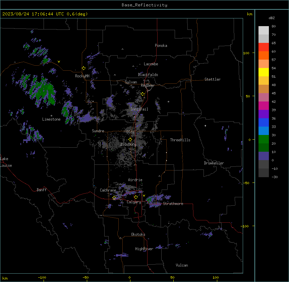Click the Drumheller label
The height and width of the screenshot is (282, 289).
(214, 163)
